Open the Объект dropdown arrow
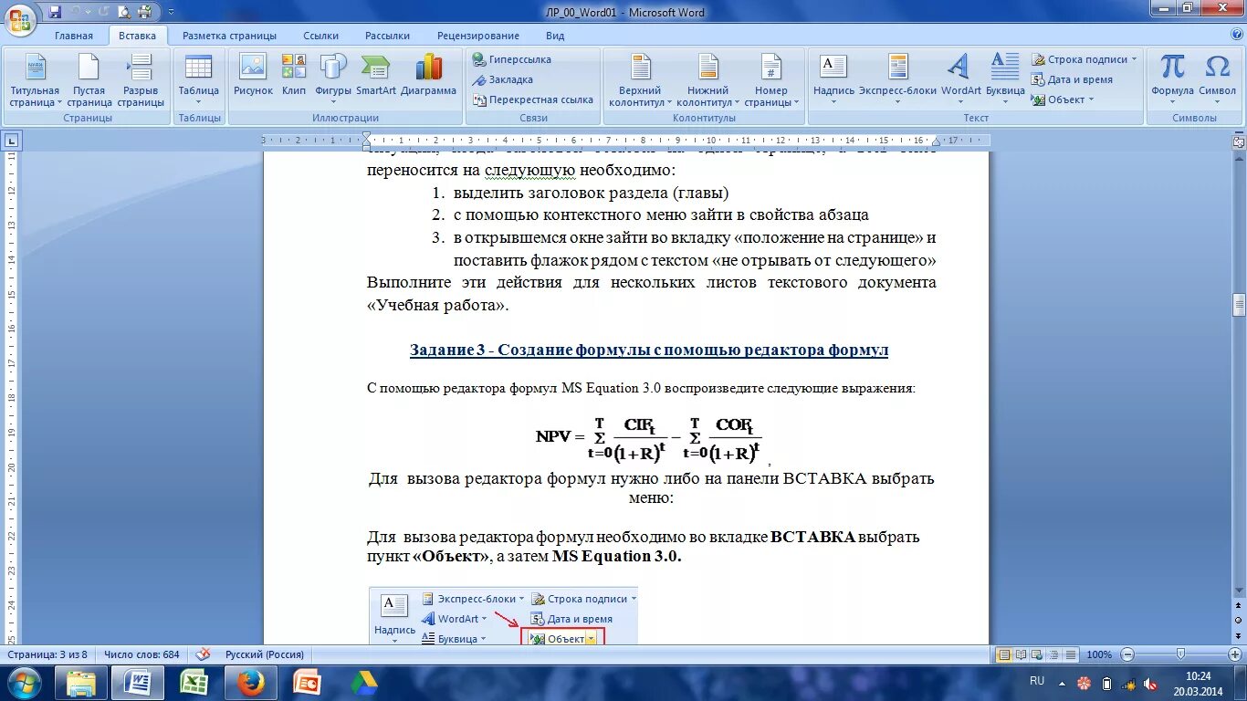 tap(1092, 99)
